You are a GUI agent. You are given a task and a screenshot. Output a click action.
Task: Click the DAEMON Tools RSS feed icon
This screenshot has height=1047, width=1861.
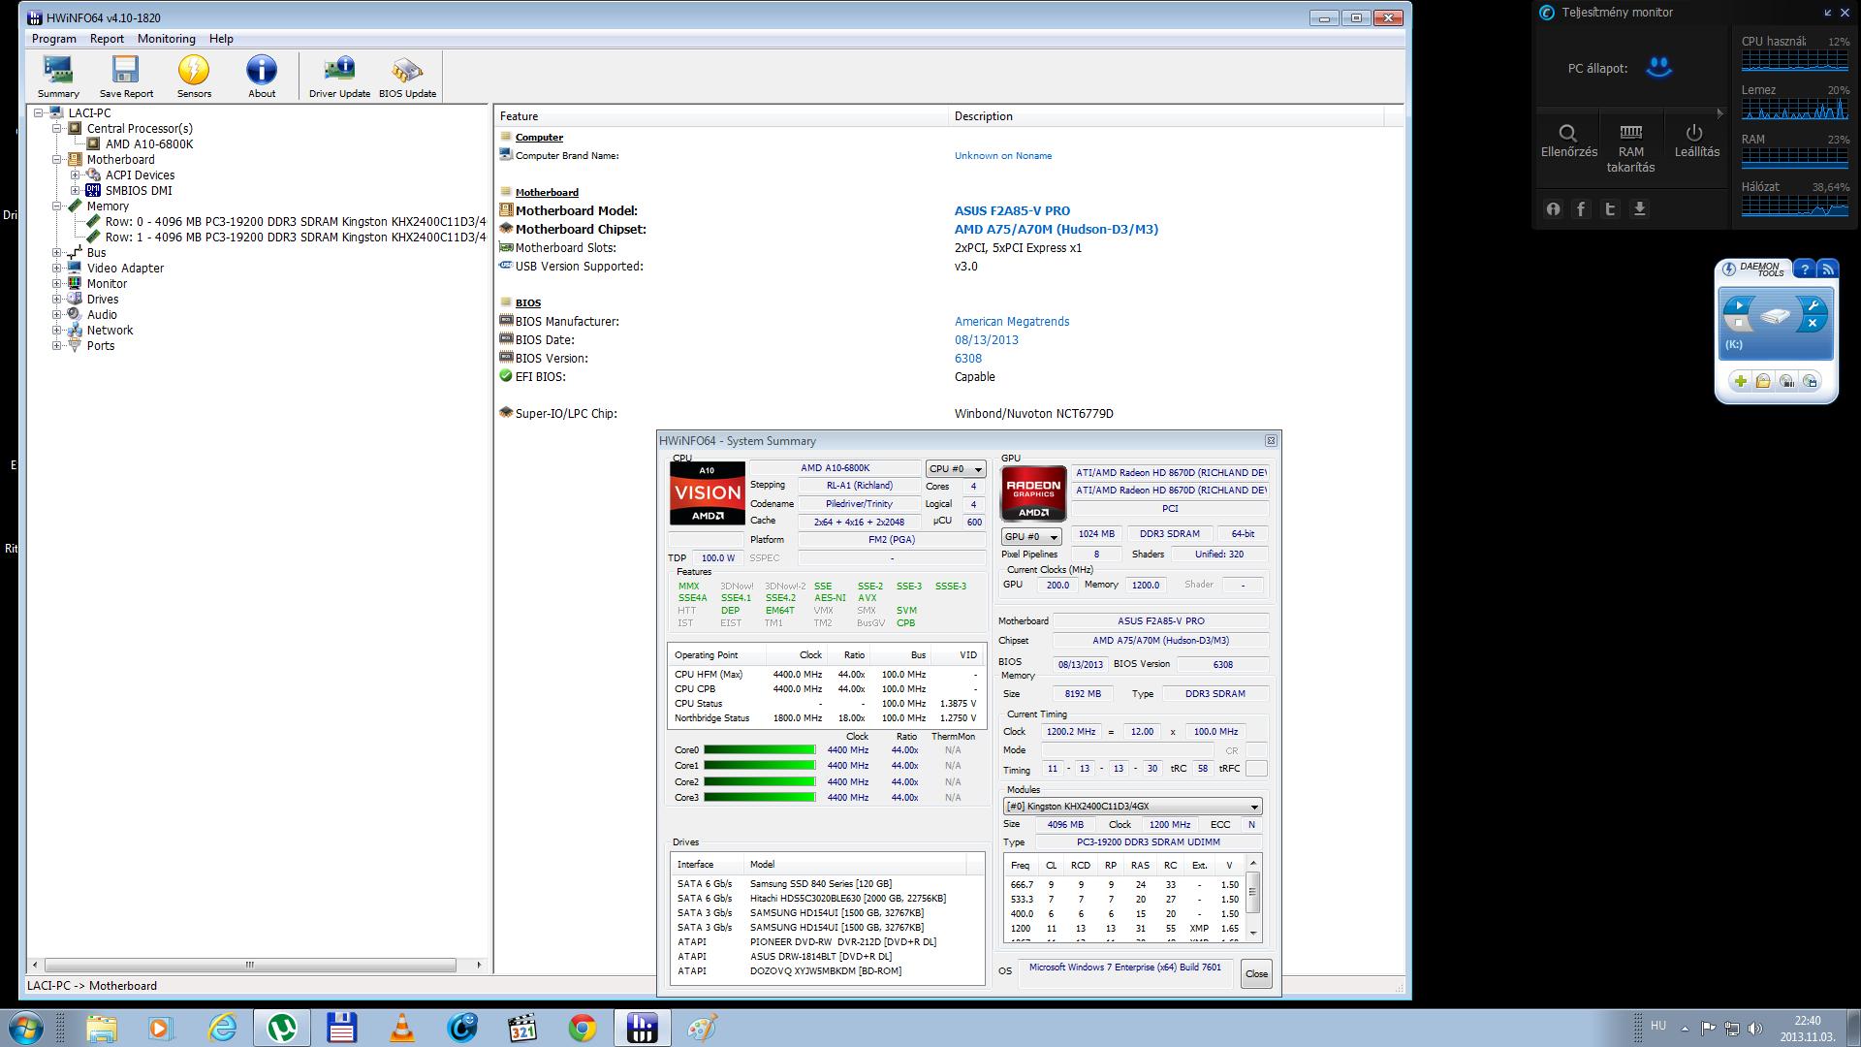pos(1827,270)
